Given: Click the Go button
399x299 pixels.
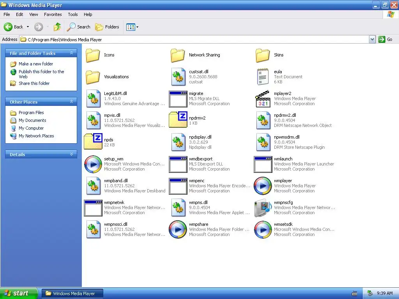Looking at the screenshot, I should [x=386, y=39].
